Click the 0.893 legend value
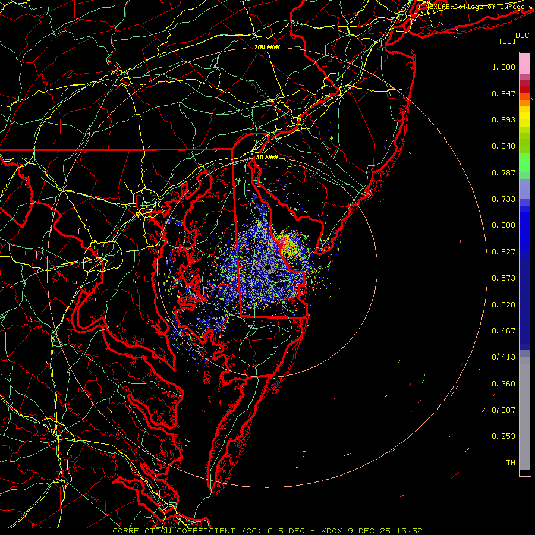 click(503, 119)
